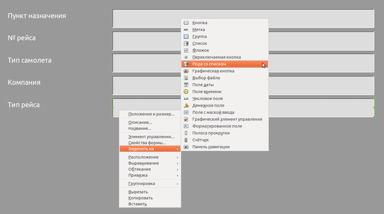Viewport: 384px width, 214px height.
Task: Click the Поле даты calendar icon
Action: pyautogui.click(x=186, y=85)
